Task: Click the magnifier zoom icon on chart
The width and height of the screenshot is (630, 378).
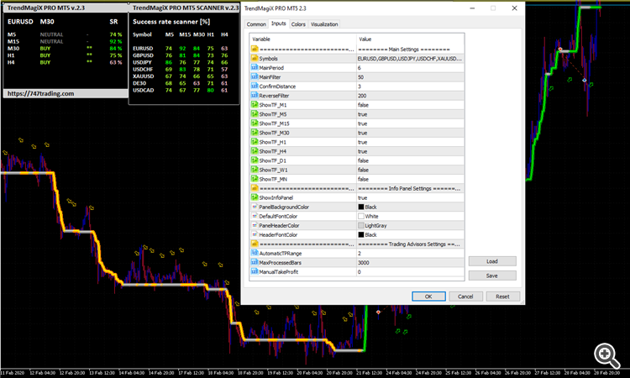Action: pyautogui.click(x=606, y=355)
